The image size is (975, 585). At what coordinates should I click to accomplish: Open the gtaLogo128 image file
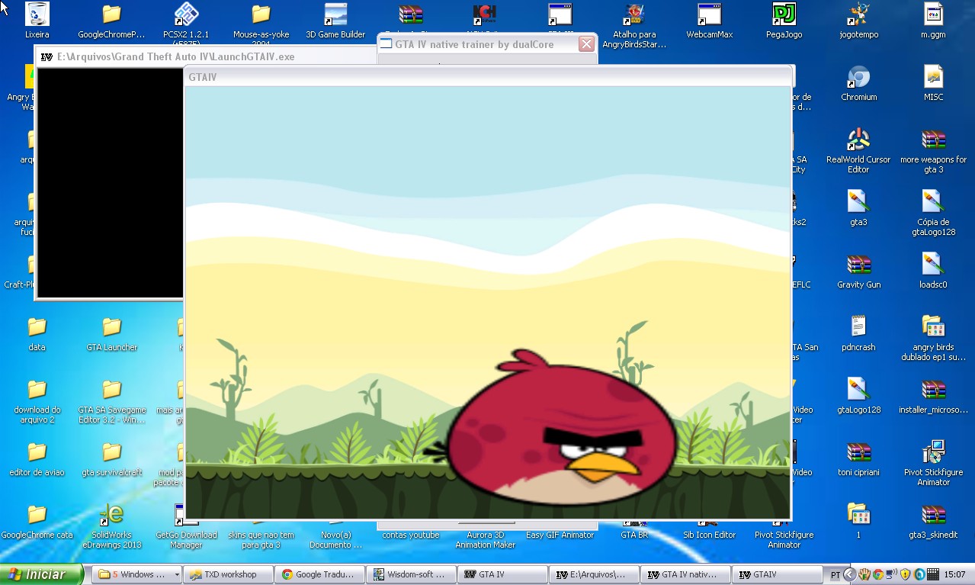tap(858, 390)
